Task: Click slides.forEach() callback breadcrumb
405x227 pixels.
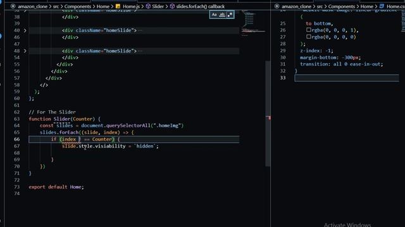Action: point(201,6)
